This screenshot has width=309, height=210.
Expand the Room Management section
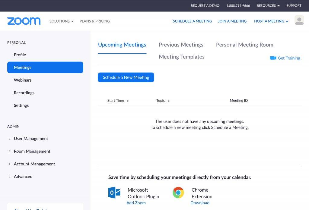32,151
